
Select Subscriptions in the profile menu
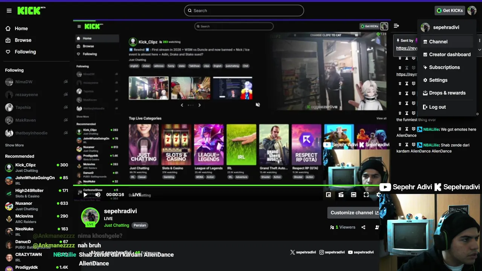[x=446, y=67]
